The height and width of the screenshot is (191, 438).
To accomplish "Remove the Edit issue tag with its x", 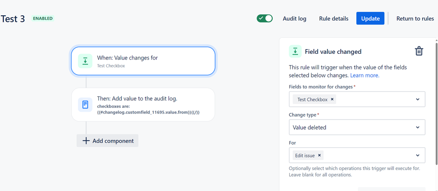I will (319, 156).
